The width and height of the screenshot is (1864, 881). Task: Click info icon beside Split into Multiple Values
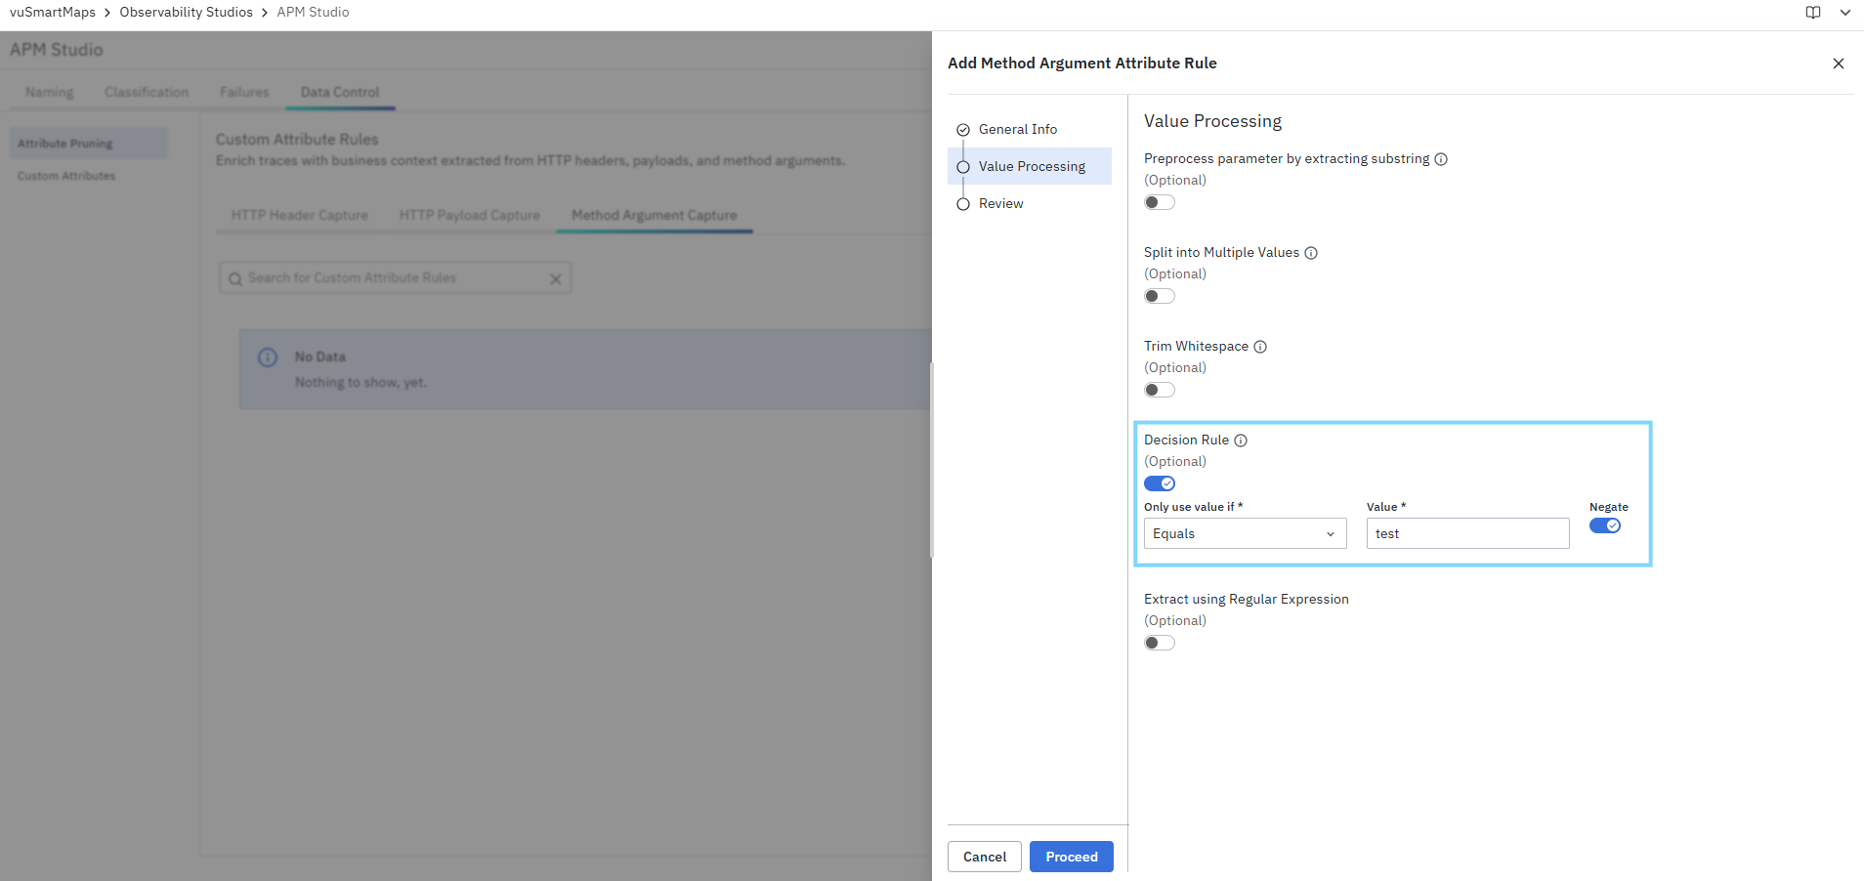1311,253
